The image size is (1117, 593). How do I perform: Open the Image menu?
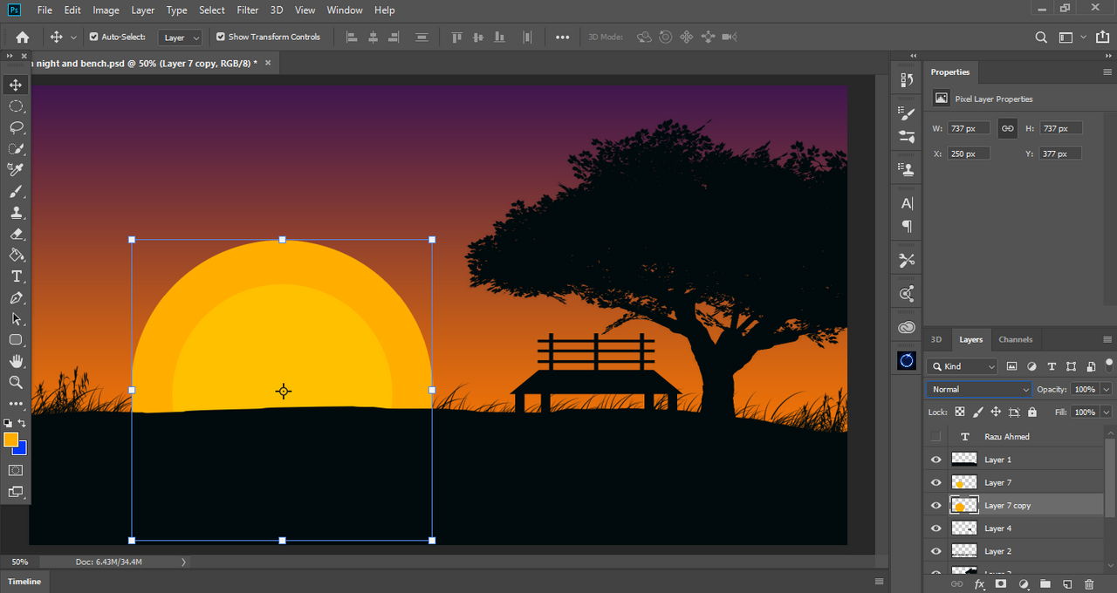[106, 10]
